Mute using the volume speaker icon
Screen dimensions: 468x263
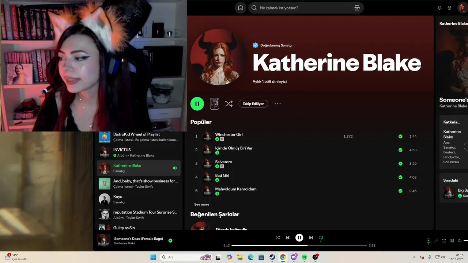click(460, 241)
